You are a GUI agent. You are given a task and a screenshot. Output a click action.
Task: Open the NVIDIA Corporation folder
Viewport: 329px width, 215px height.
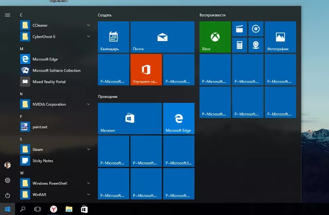[x=56, y=104]
